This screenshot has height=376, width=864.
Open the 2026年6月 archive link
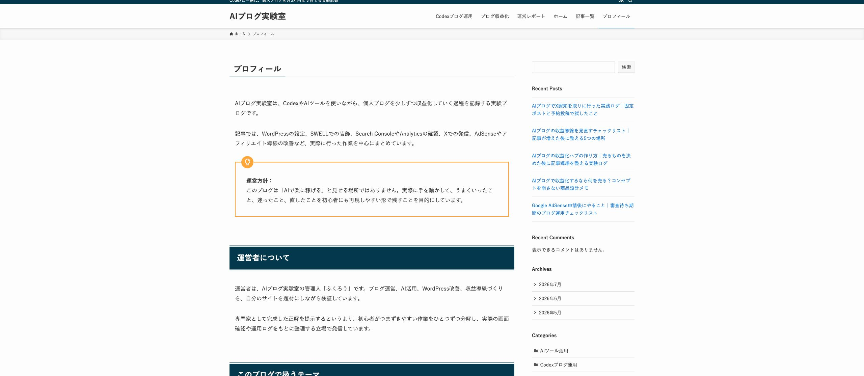pos(550,298)
